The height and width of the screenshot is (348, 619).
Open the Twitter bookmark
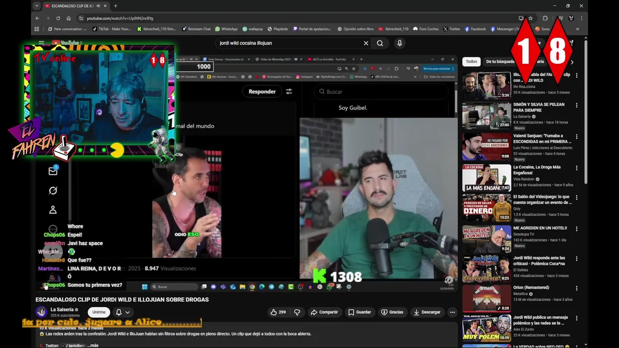click(452, 29)
